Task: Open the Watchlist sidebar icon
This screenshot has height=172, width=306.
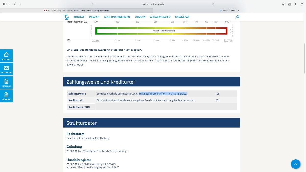Action: click(6, 96)
